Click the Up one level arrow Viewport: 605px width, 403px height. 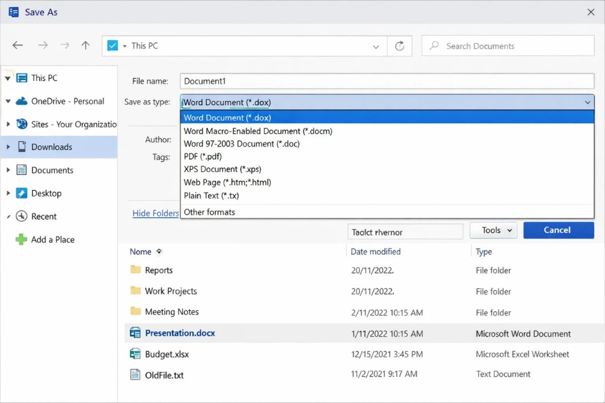point(86,45)
